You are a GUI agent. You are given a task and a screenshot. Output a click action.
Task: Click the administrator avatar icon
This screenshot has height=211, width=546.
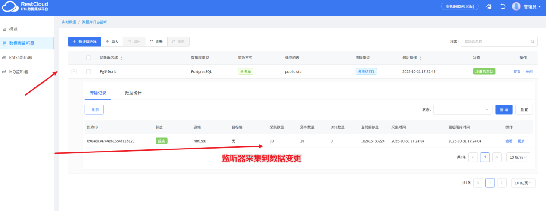tap(516, 6)
